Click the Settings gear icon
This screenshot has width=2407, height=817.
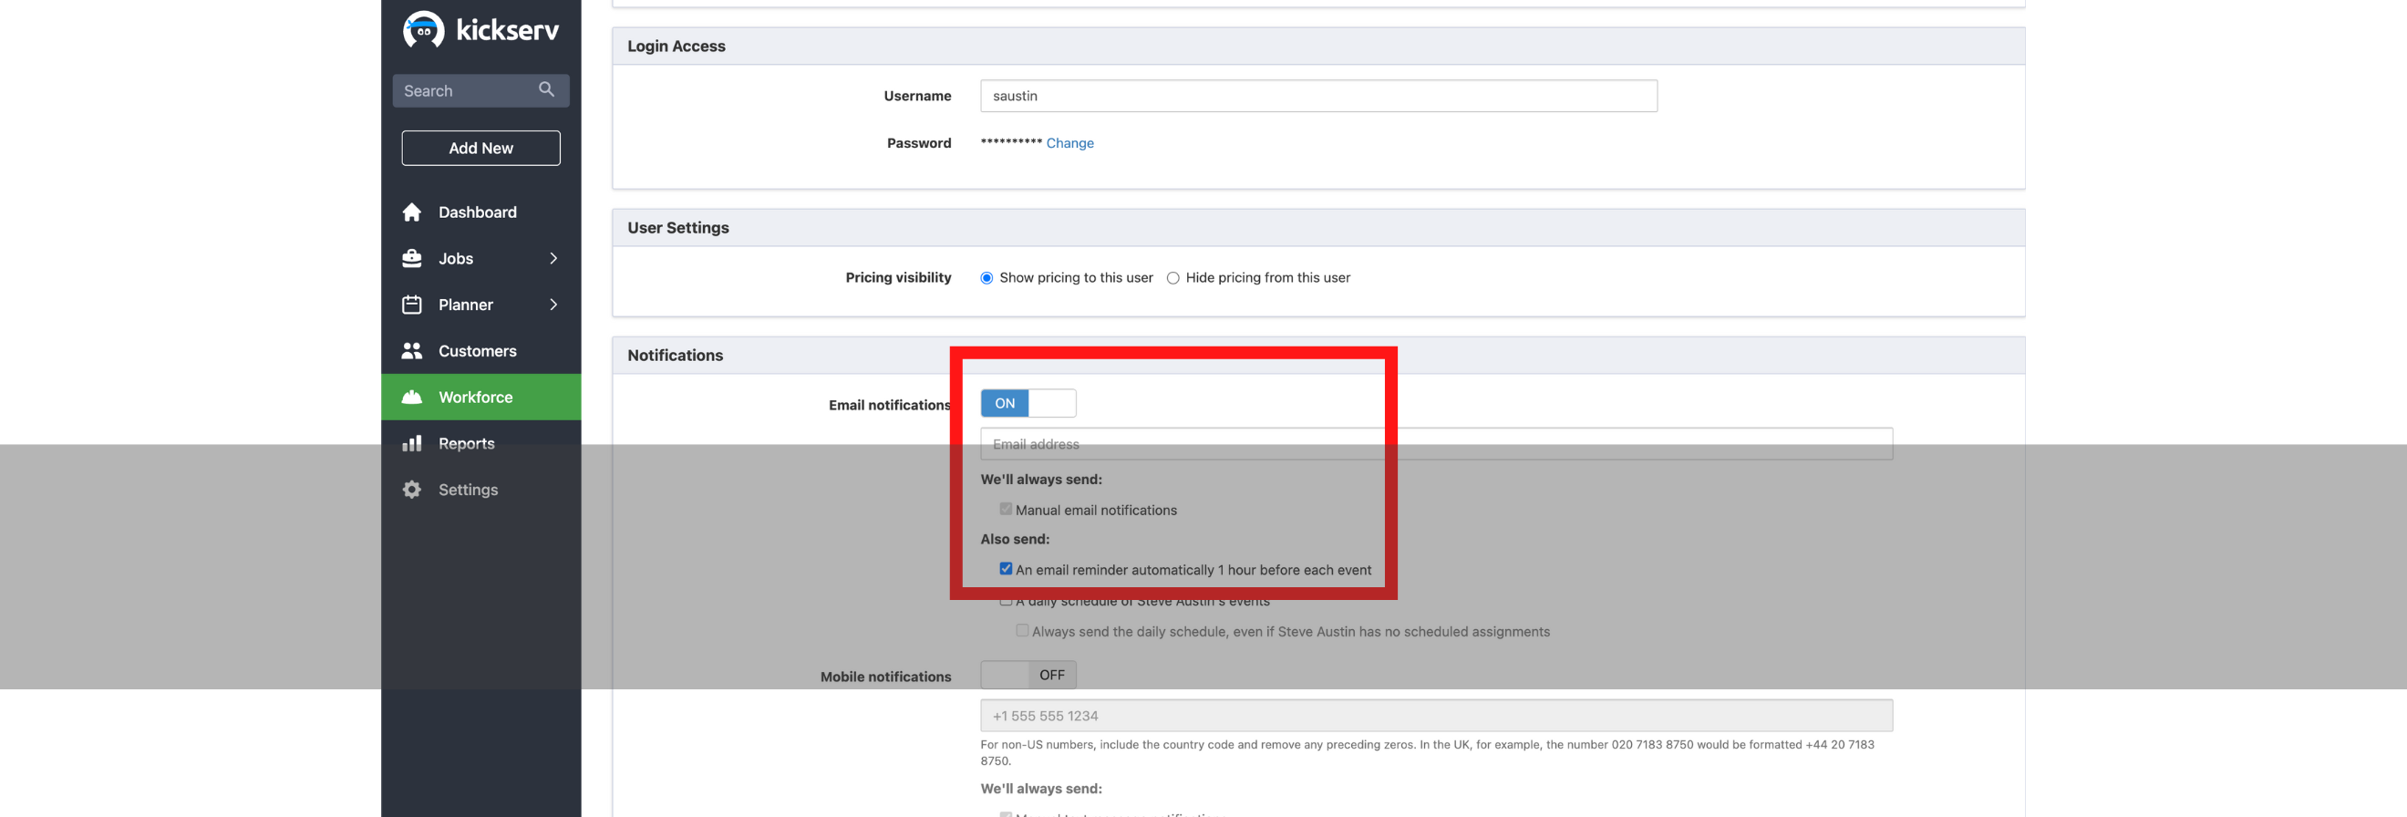tap(411, 490)
